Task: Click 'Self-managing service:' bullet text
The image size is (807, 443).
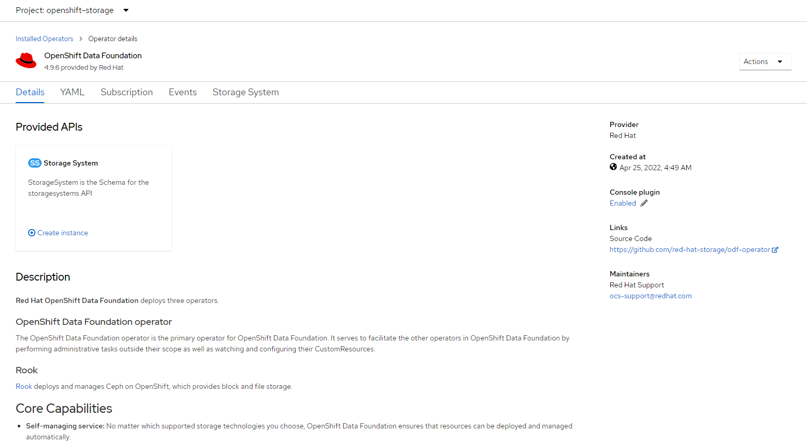Action: pyautogui.click(x=65, y=426)
